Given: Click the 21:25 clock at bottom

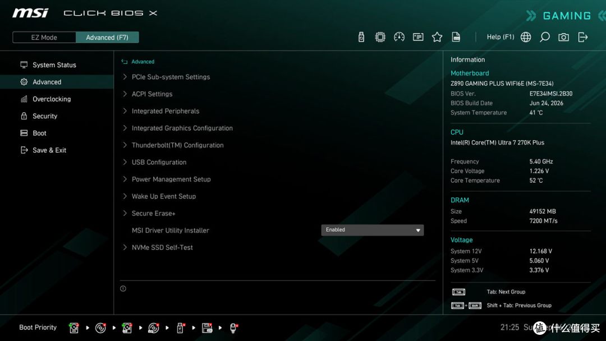Looking at the screenshot, I should click(509, 328).
